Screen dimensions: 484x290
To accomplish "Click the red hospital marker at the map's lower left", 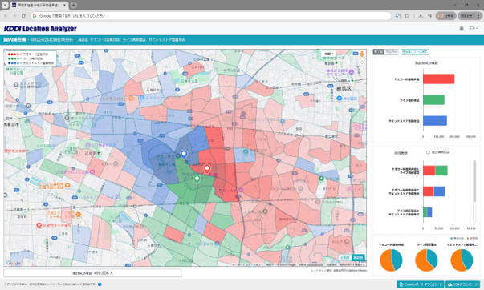I will tap(39, 225).
